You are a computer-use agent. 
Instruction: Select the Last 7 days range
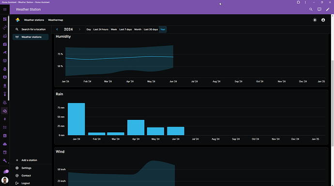click(x=125, y=29)
